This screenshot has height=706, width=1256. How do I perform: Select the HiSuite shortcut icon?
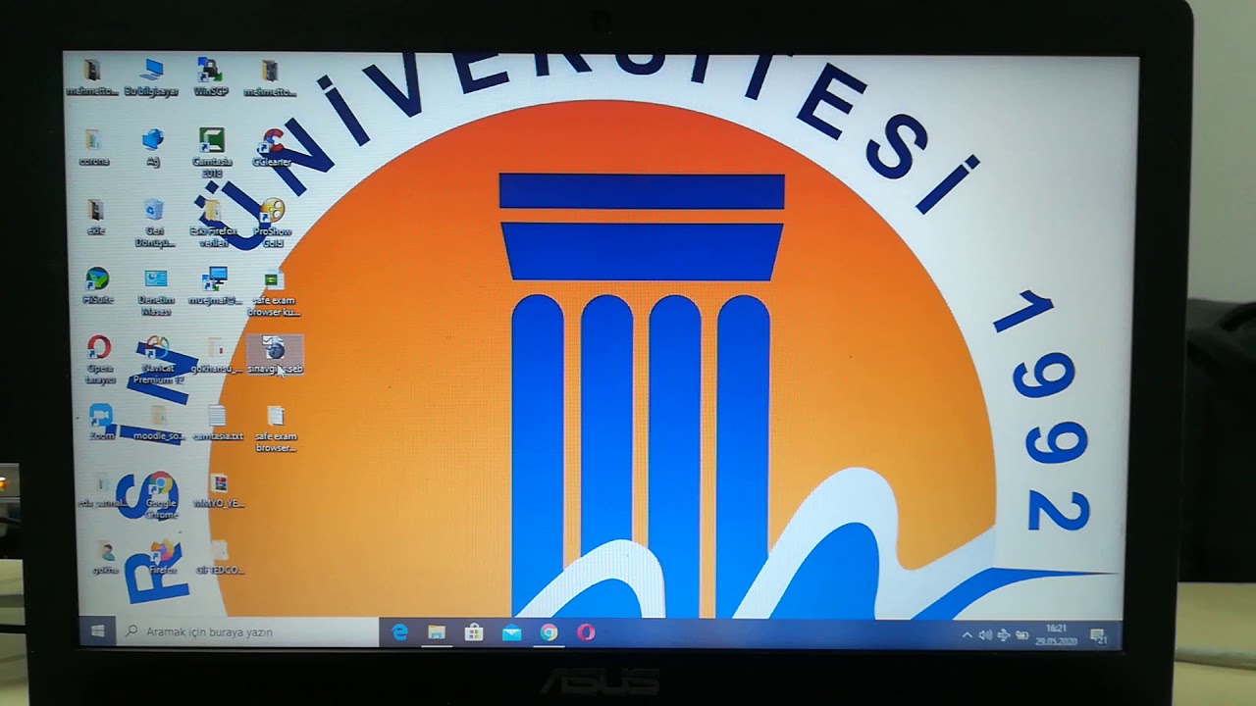[x=97, y=286]
